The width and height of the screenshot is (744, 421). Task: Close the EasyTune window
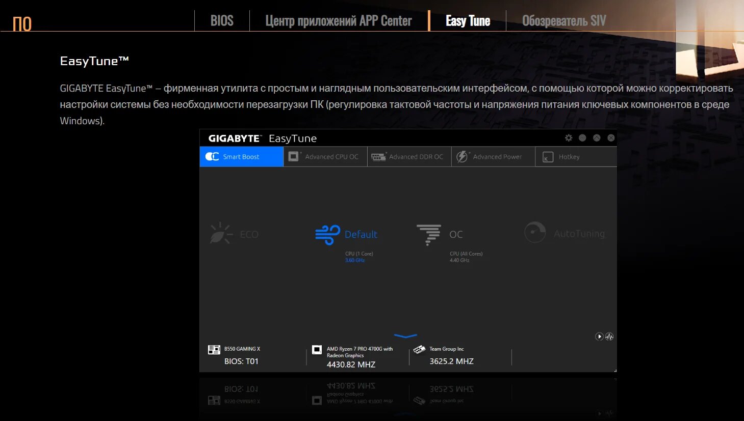(x=611, y=138)
